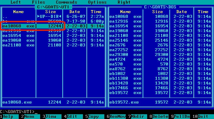Image resolution: width=214 pixels, height=119 pixels.
Task: Click the 4Edit function key button
Action: click(73, 117)
